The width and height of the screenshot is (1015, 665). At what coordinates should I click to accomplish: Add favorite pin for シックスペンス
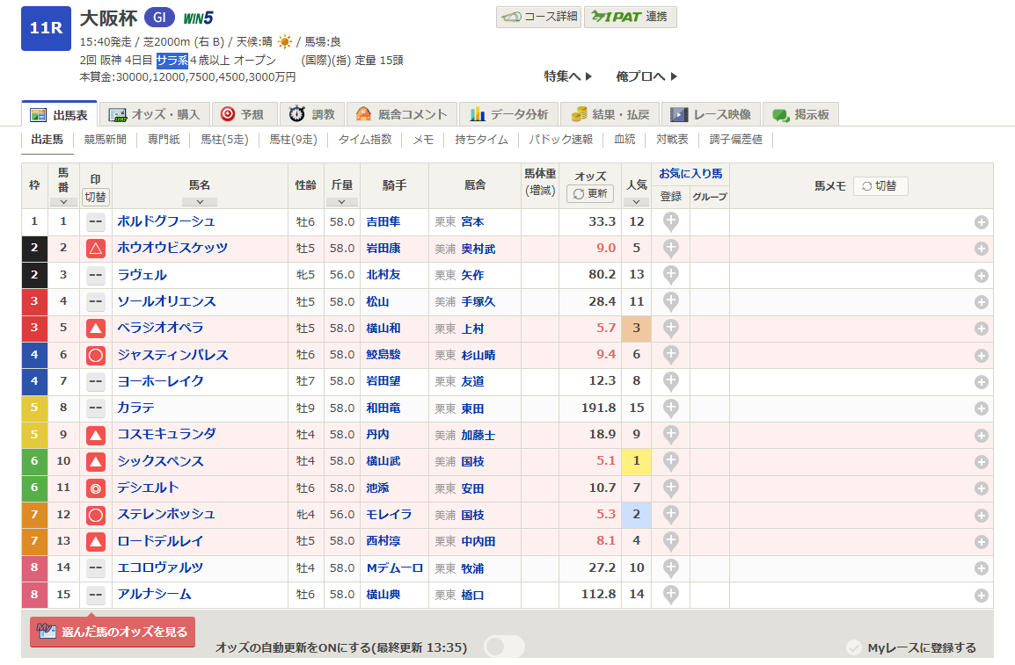tap(670, 461)
